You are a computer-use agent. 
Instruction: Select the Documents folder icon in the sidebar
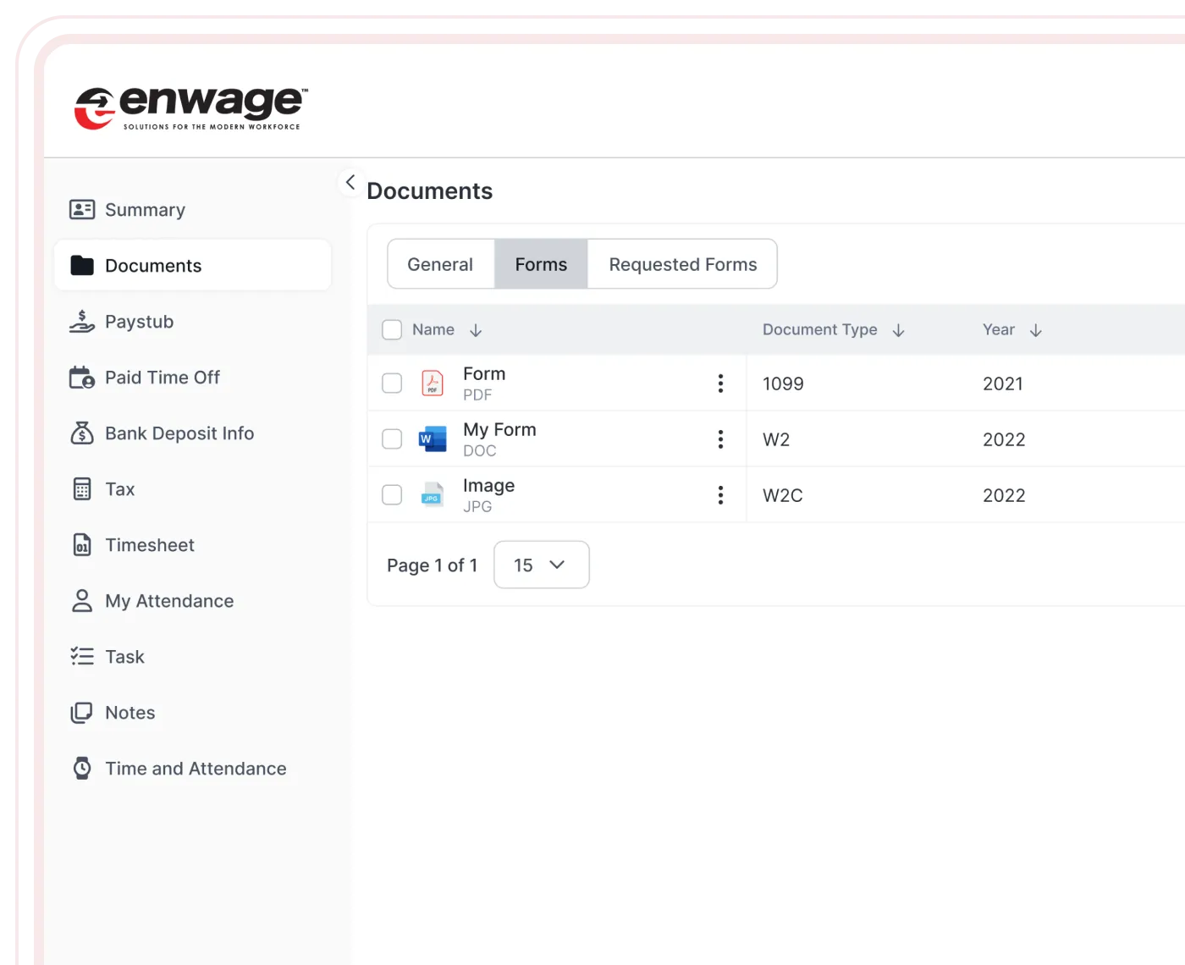[x=82, y=265]
